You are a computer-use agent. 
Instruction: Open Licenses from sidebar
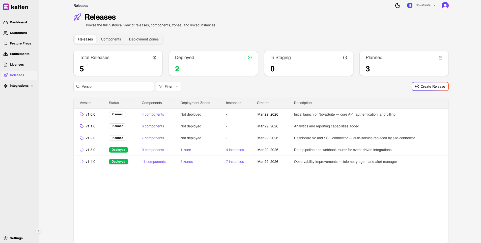tap(17, 65)
